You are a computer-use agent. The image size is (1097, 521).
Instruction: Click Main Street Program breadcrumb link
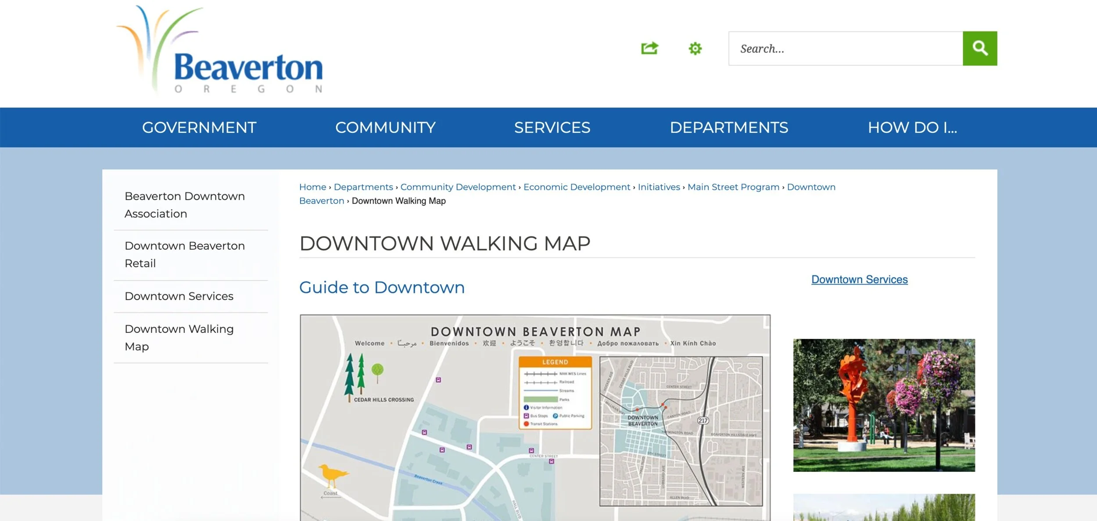pos(733,187)
